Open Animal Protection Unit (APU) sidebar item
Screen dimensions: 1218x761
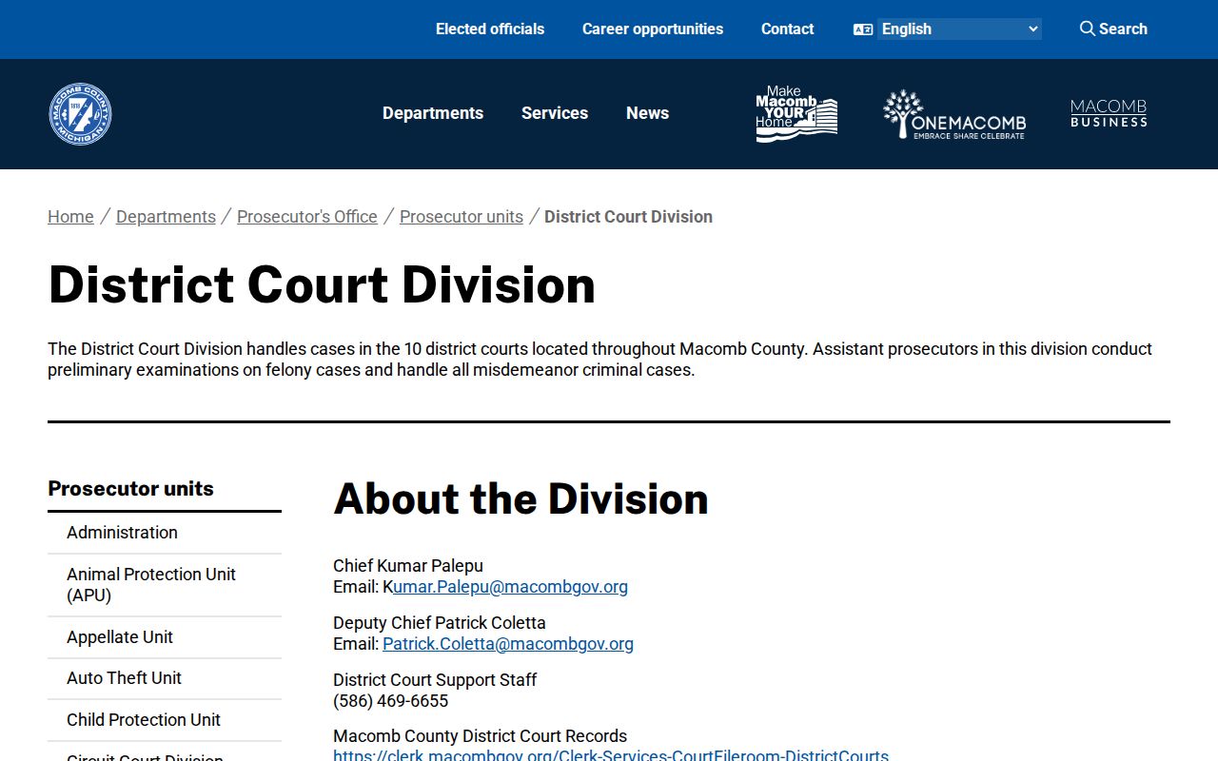[165, 585]
